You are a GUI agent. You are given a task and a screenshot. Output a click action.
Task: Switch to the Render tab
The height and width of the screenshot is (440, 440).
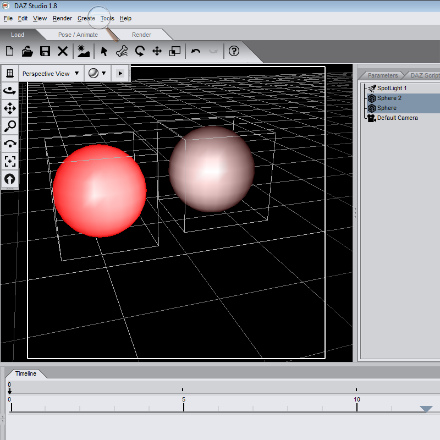tap(141, 35)
